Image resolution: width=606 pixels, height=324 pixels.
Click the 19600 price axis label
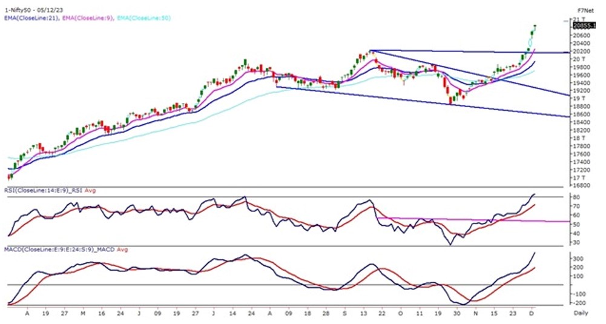point(582,75)
